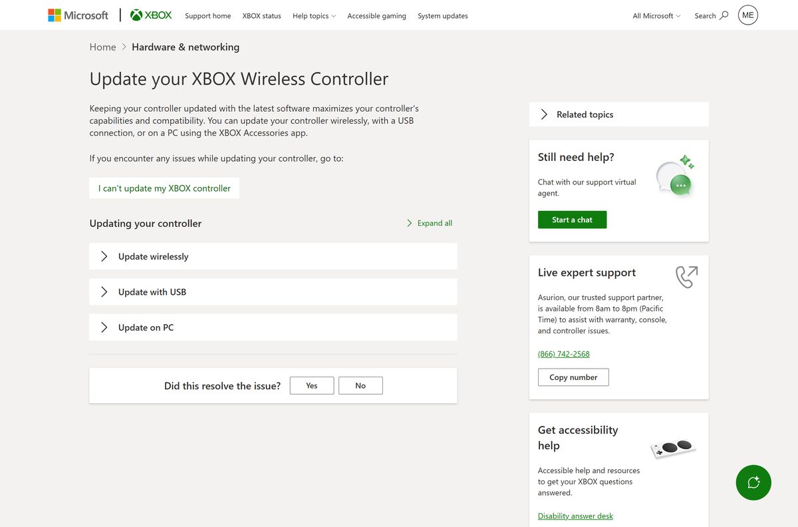Click the Updating your controller subheading

[146, 224]
